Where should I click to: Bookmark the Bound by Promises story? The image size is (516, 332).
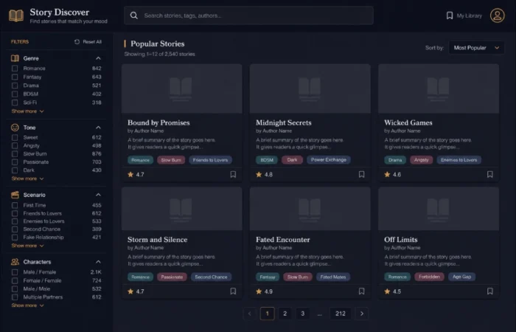233,174
